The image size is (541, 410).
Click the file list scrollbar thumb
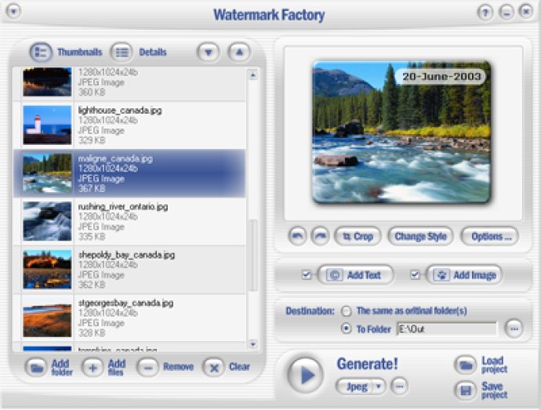tap(253, 256)
